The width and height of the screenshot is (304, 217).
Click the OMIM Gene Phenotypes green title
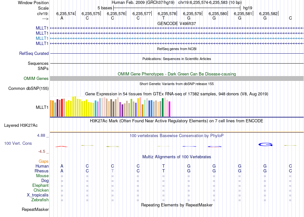pos(177,74)
